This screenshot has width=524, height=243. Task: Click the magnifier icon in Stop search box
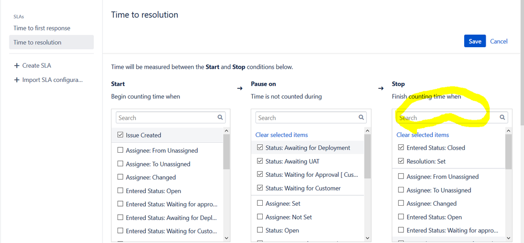click(502, 118)
